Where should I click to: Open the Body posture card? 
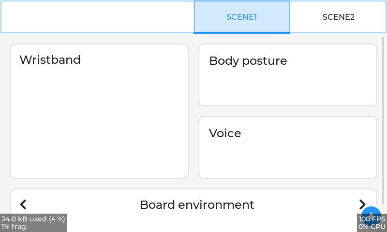[x=287, y=75]
